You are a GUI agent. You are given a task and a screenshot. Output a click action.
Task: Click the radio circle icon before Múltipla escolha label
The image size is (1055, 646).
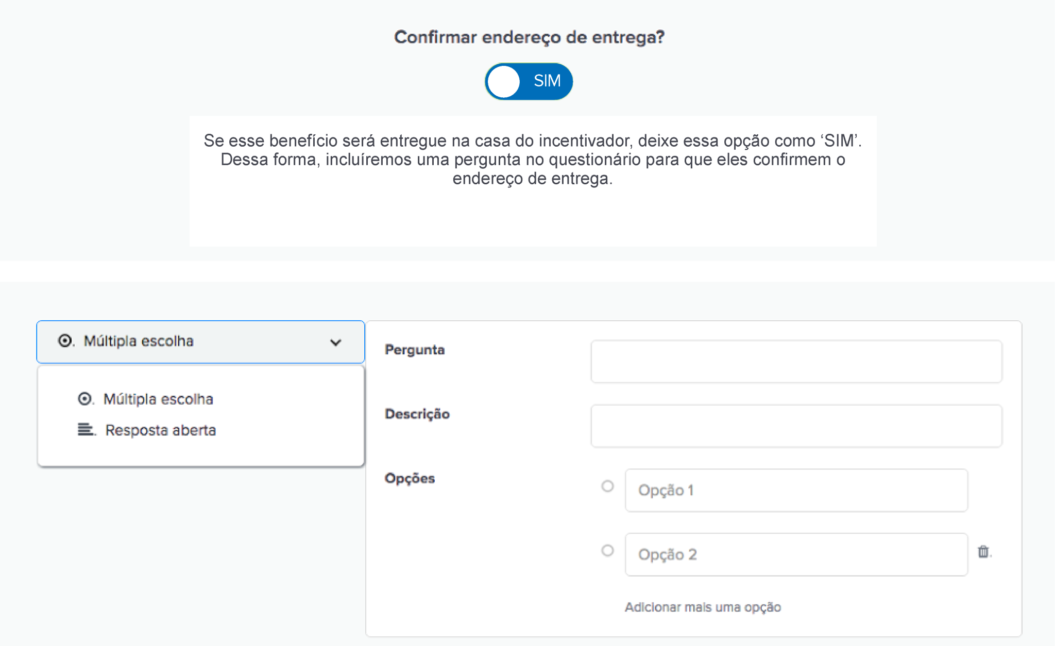coord(85,399)
